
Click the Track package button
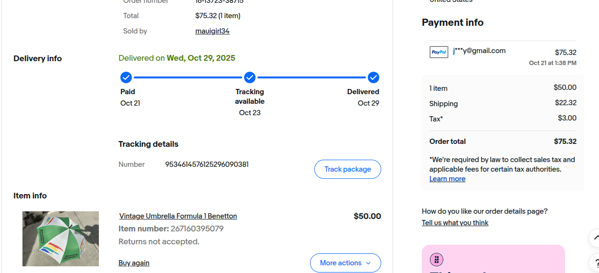pyautogui.click(x=347, y=169)
